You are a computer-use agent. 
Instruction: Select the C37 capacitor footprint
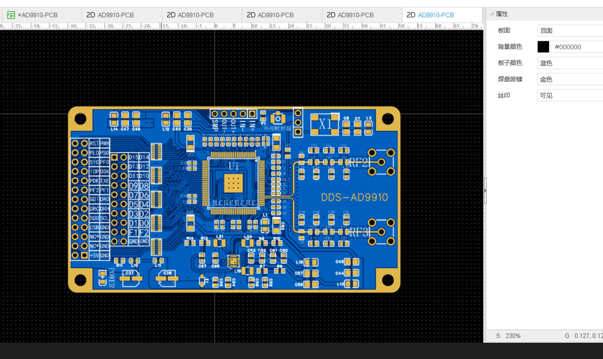tap(131, 279)
